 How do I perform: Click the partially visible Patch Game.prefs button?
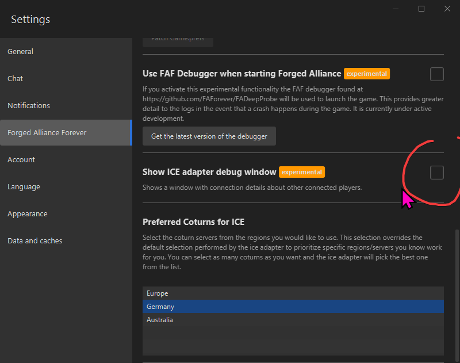pos(178,42)
